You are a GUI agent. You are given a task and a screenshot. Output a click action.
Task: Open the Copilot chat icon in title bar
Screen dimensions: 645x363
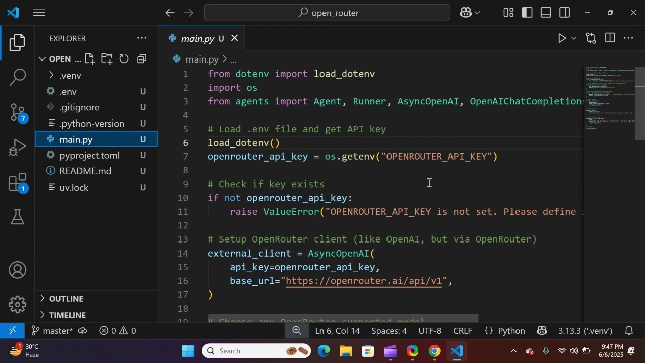pyautogui.click(x=466, y=13)
